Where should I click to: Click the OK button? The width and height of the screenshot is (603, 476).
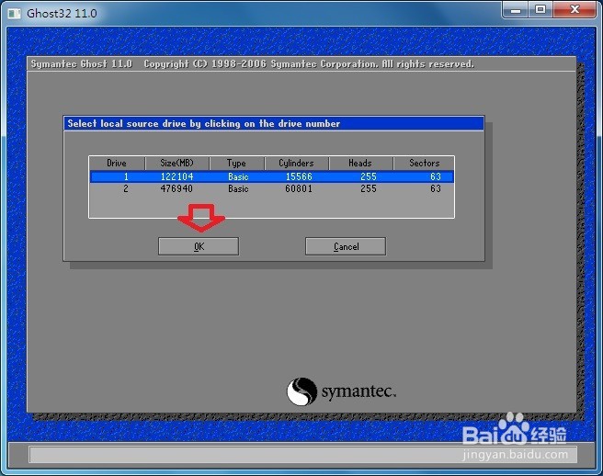(199, 246)
